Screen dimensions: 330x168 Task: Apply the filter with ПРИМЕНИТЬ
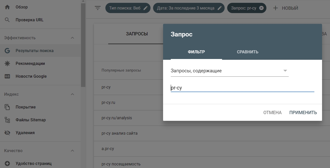[303, 112]
